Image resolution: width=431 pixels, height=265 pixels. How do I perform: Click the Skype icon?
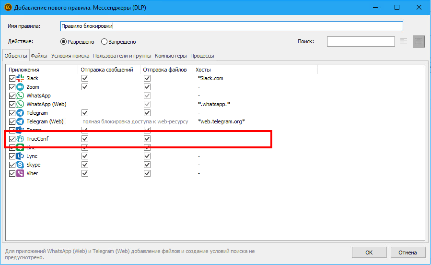pyautogui.click(x=20, y=165)
